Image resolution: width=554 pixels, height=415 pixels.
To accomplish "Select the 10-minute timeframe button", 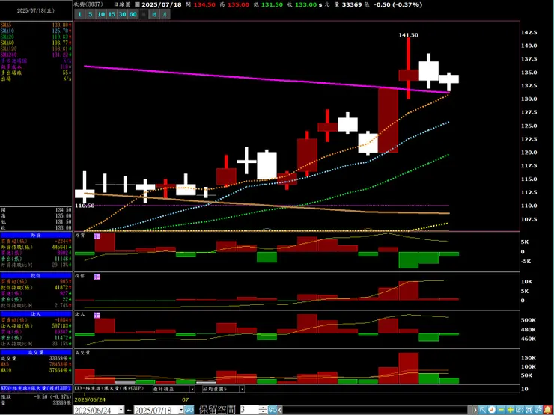I will tap(101, 14).
